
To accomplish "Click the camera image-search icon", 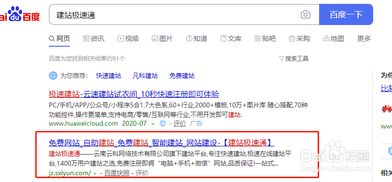I will click(x=305, y=14).
